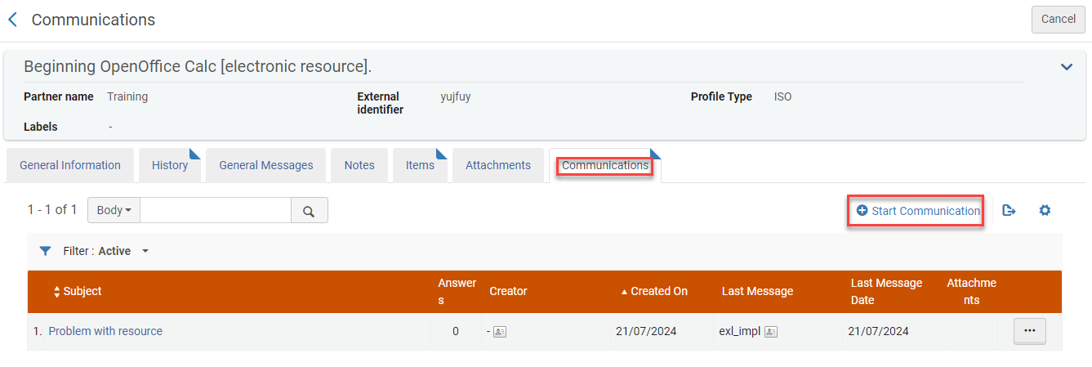Sort by Created On column header

[658, 291]
